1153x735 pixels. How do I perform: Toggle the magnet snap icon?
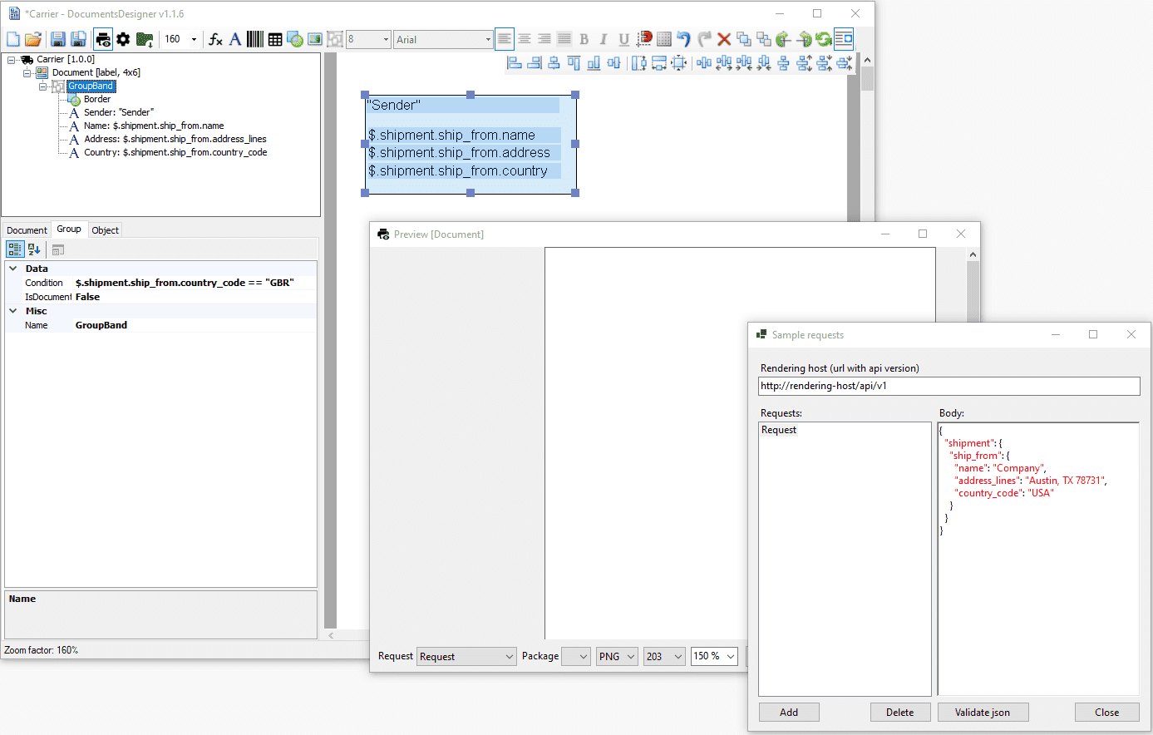pos(644,39)
